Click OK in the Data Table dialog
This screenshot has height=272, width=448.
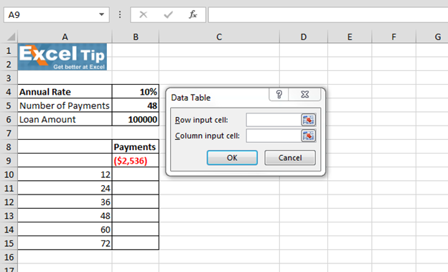tap(232, 158)
